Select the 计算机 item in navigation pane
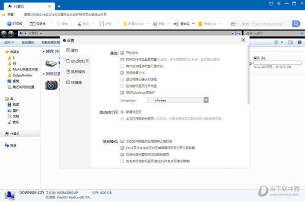This screenshot has height=202, width=305. pos(20,134)
